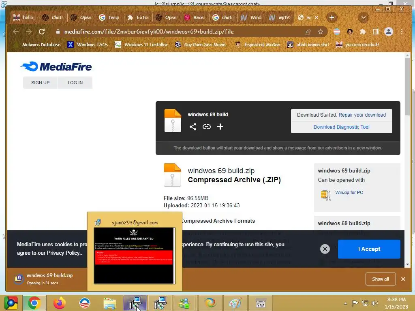This screenshot has height=311, width=415.
Task: Bookmark this page with the star icon
Action: (321, 32)
